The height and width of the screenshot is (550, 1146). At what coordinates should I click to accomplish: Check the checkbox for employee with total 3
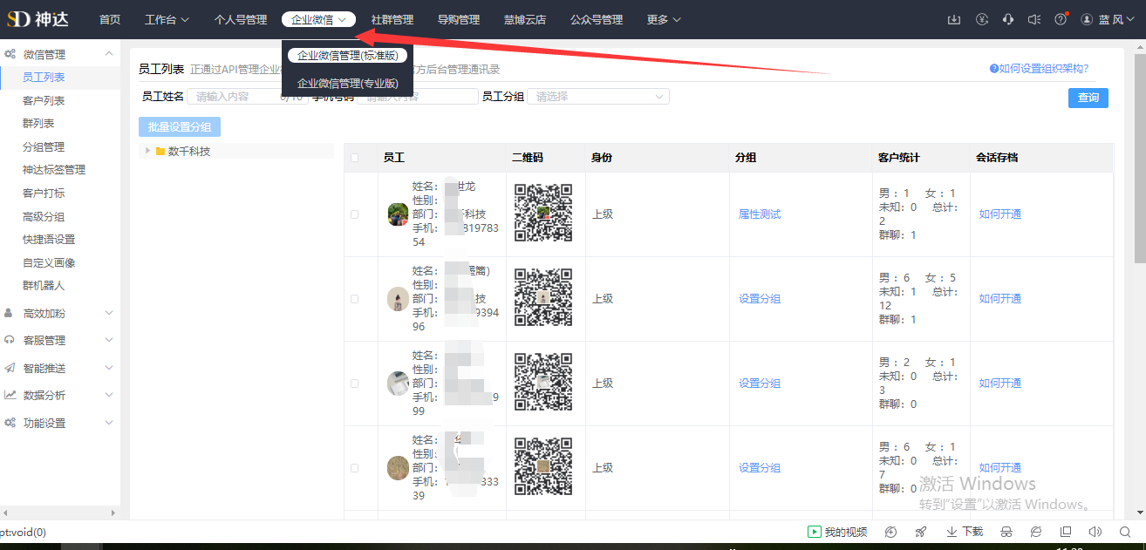(x=354, y=384)
